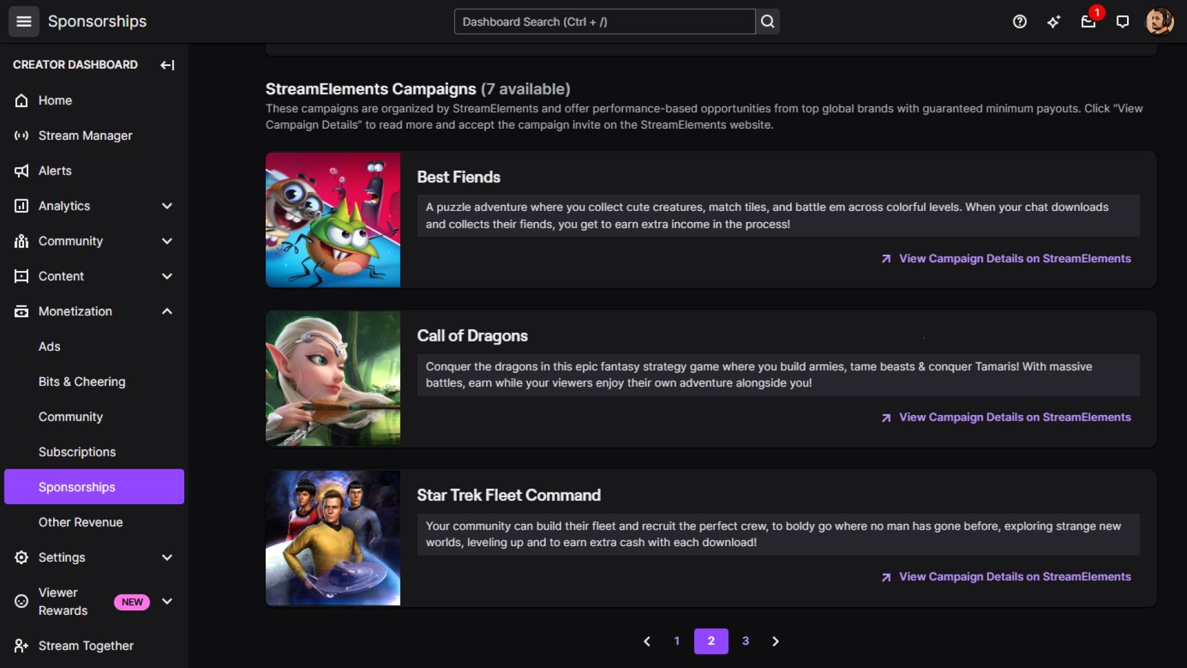Collapse the Creator Dashboard sidebar
The height and width of the screenshot is (668, 1187).
click(167, 65)
